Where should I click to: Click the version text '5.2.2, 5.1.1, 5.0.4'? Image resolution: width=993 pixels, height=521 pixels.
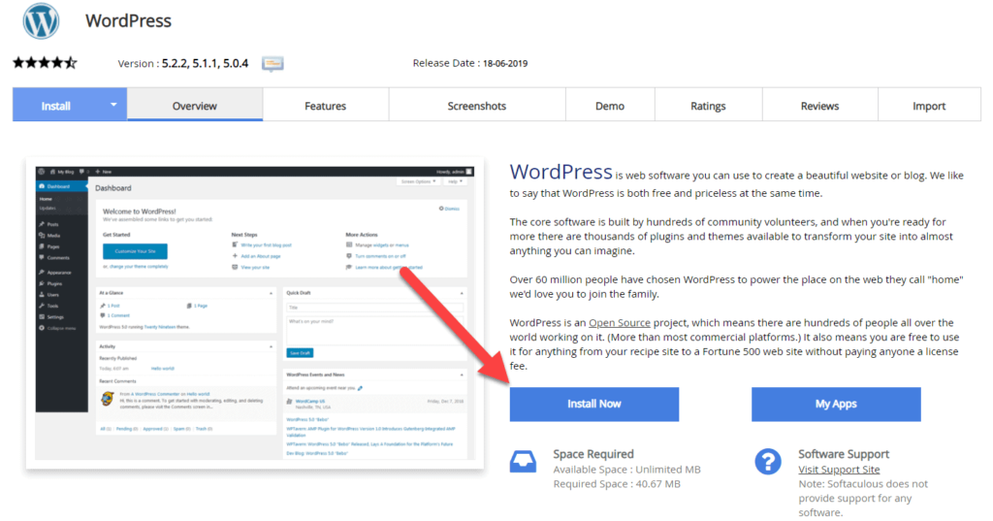pyautogui.click(x=206, y=63)
